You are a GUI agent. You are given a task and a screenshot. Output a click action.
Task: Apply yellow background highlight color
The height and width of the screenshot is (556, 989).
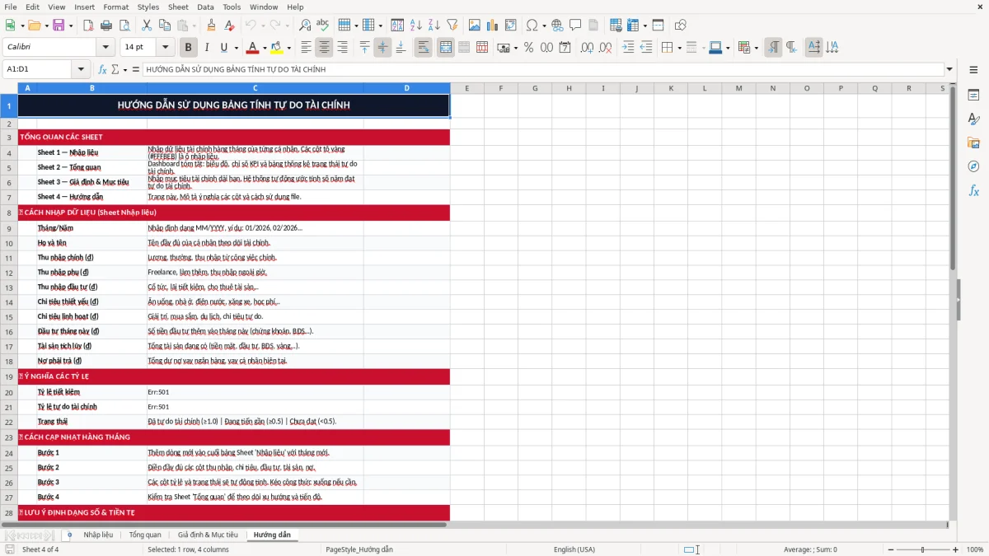(x=277, y=48)
